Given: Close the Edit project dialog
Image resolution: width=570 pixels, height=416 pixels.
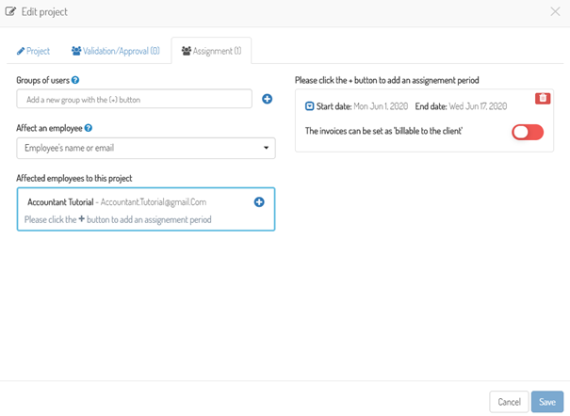Looking at the screenshot, I should click(555, 11).
